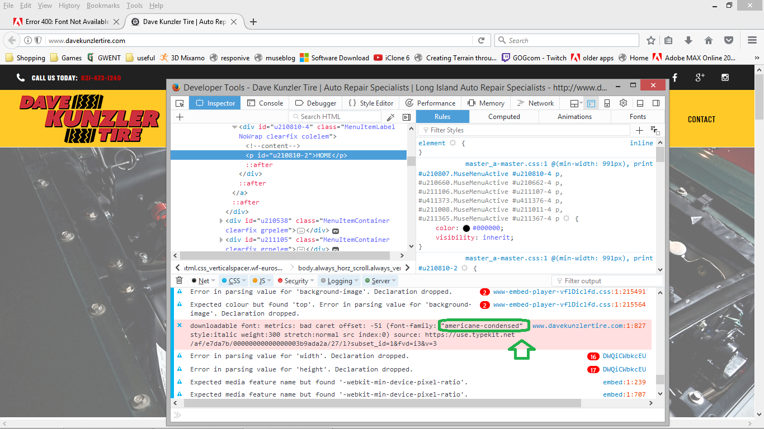
Task: Open the frame selector dropdown in DevTools
Action: (x=576, y=103)
